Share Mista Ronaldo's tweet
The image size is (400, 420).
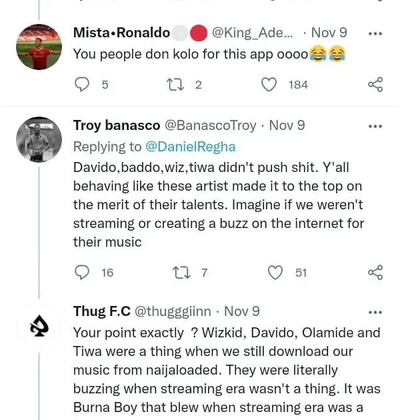[375, 85]
